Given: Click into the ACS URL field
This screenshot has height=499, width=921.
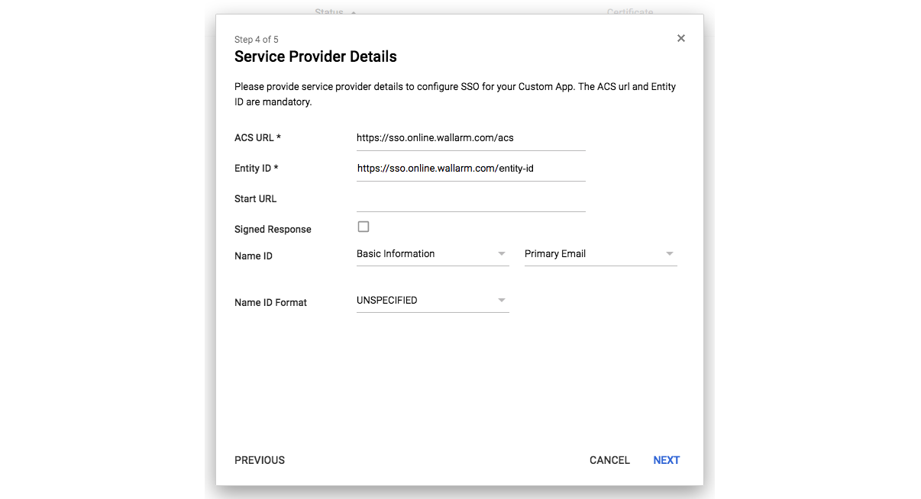Looking at the screenshot, I should click(470, 137).
